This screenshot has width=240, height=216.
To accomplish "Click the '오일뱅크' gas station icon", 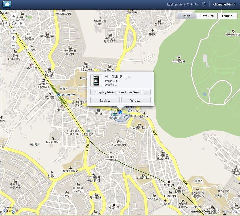I will (88, 131).
